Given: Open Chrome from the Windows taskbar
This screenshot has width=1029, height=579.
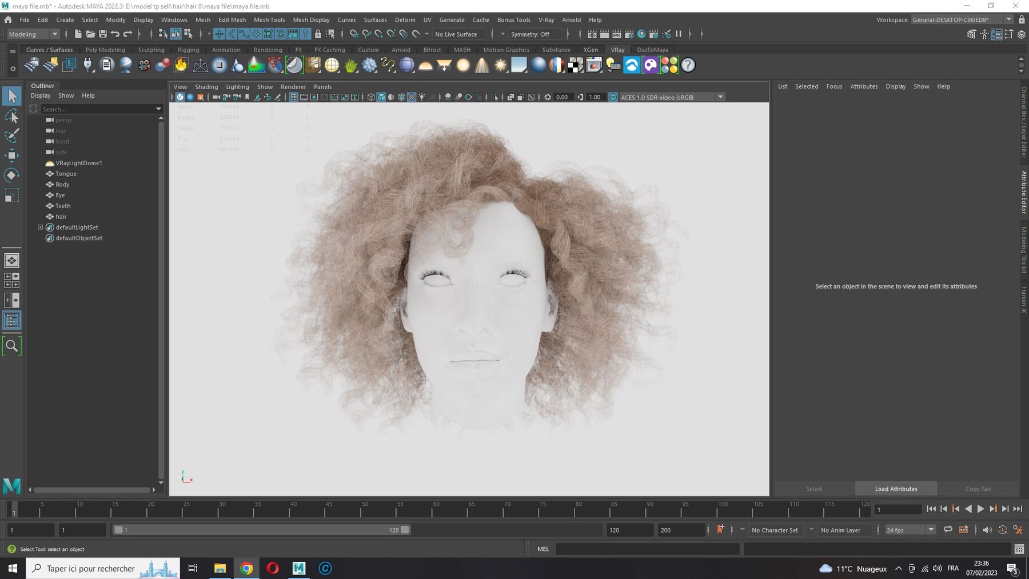Looking at the screenshot, I should pos(246,568).
